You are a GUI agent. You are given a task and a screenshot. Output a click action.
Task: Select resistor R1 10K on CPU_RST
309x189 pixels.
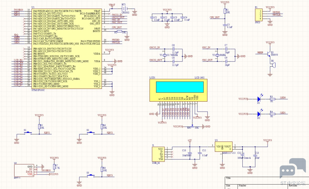[x=225, y=11]
